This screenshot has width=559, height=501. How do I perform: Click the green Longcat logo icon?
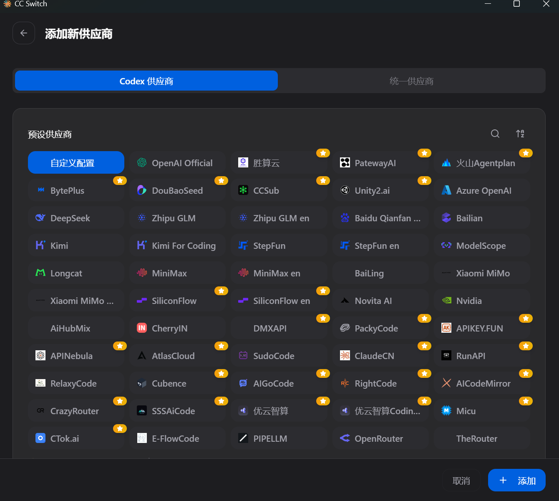click(x=40, y=273)
